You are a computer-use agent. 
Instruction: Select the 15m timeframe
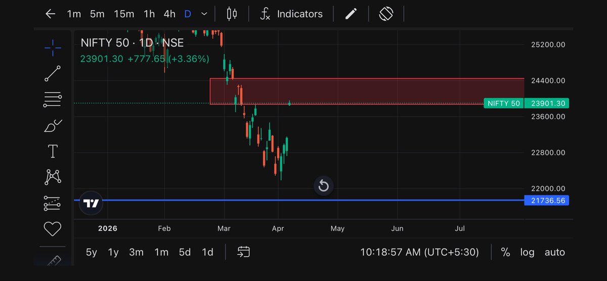[x=124, y=14]
